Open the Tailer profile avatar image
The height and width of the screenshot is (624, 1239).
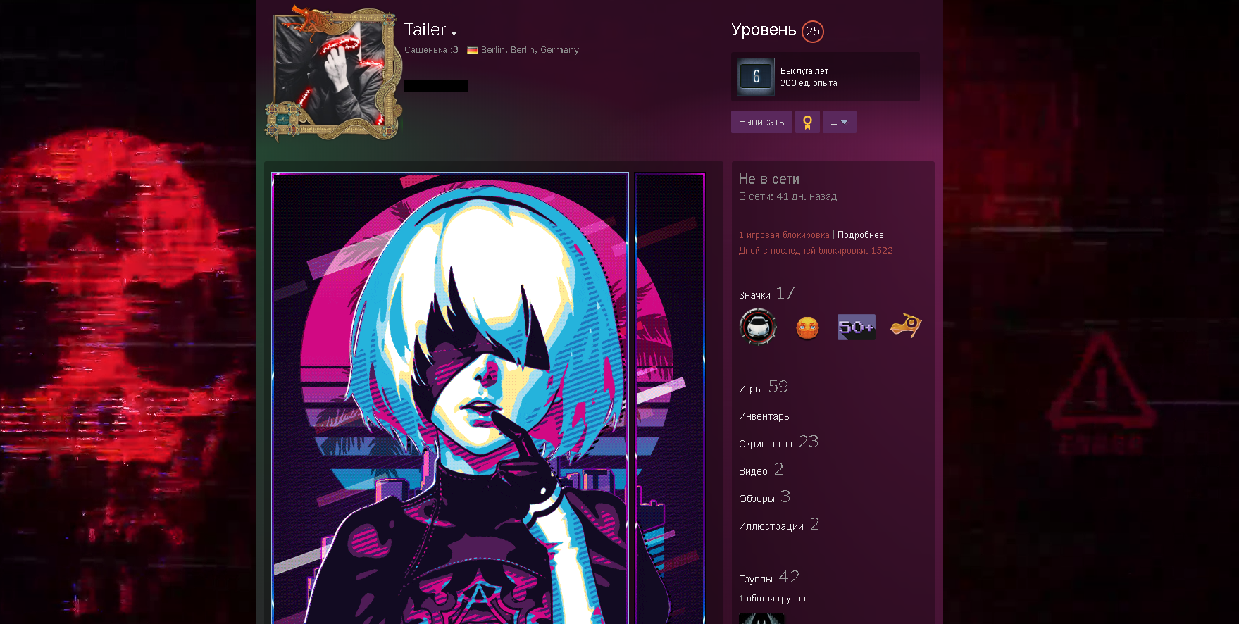[x=331, y=70]
